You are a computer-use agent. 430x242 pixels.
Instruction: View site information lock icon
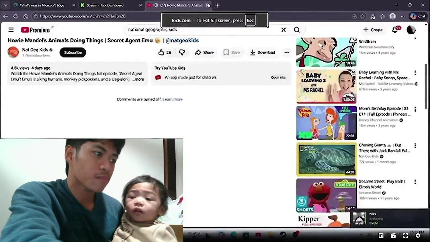point(36,16)
